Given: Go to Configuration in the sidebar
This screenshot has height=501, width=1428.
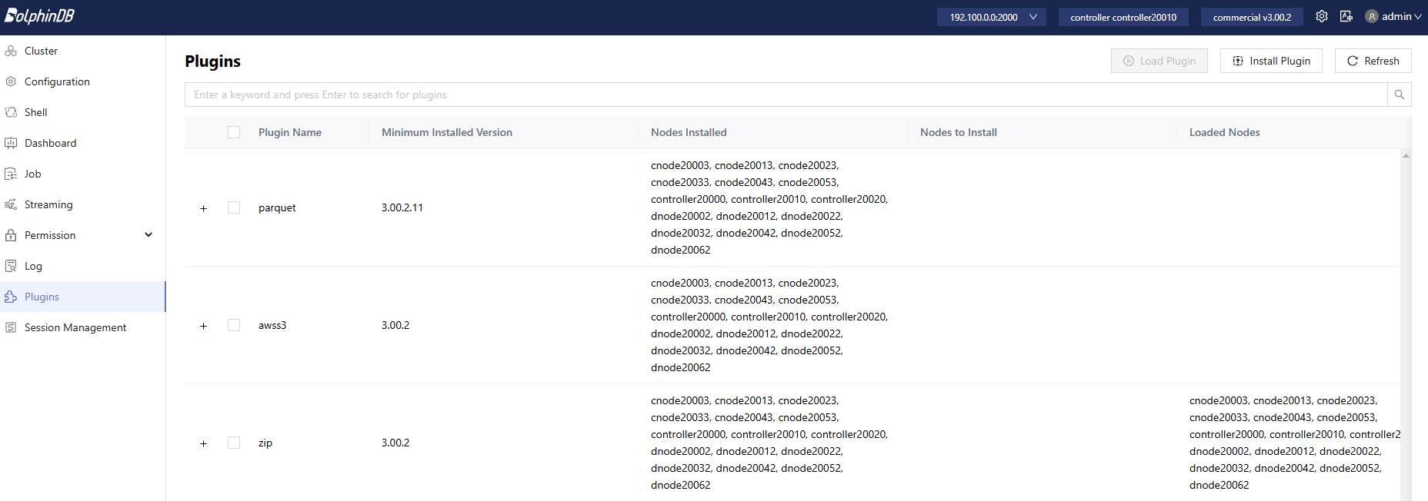Looking at the screenshot, I should tap(57, 81).
